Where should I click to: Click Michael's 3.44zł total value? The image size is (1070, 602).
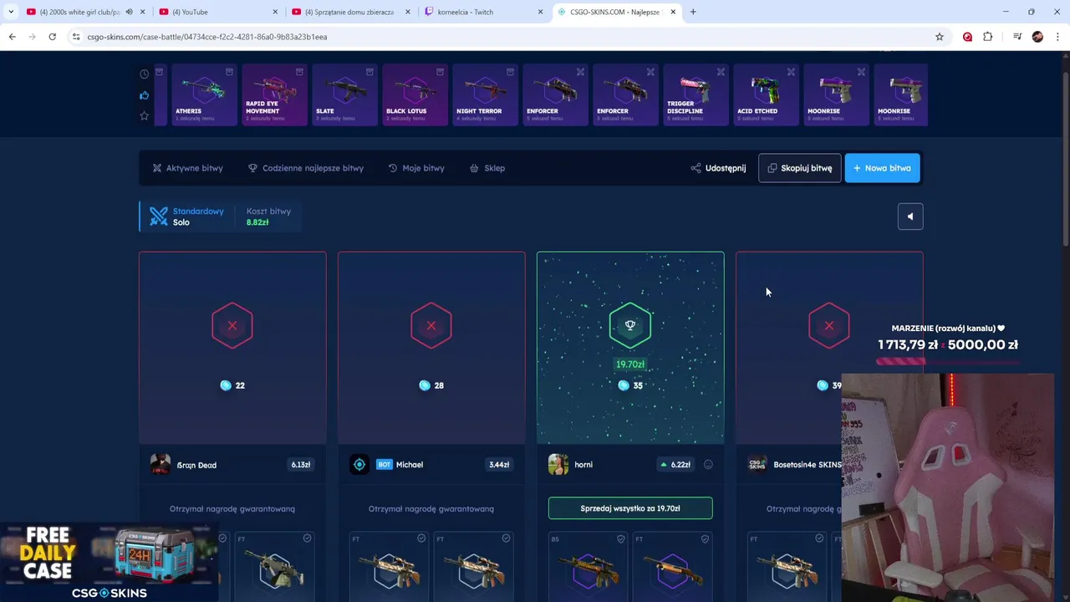pyautogui.click(x=499, y=465)
